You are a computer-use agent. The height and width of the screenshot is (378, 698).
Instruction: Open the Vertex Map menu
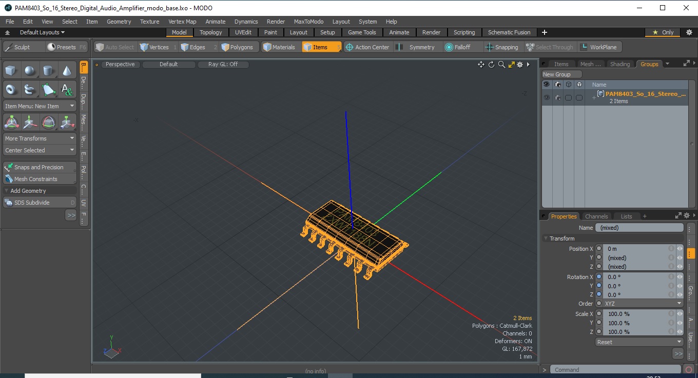pos(182,22)
